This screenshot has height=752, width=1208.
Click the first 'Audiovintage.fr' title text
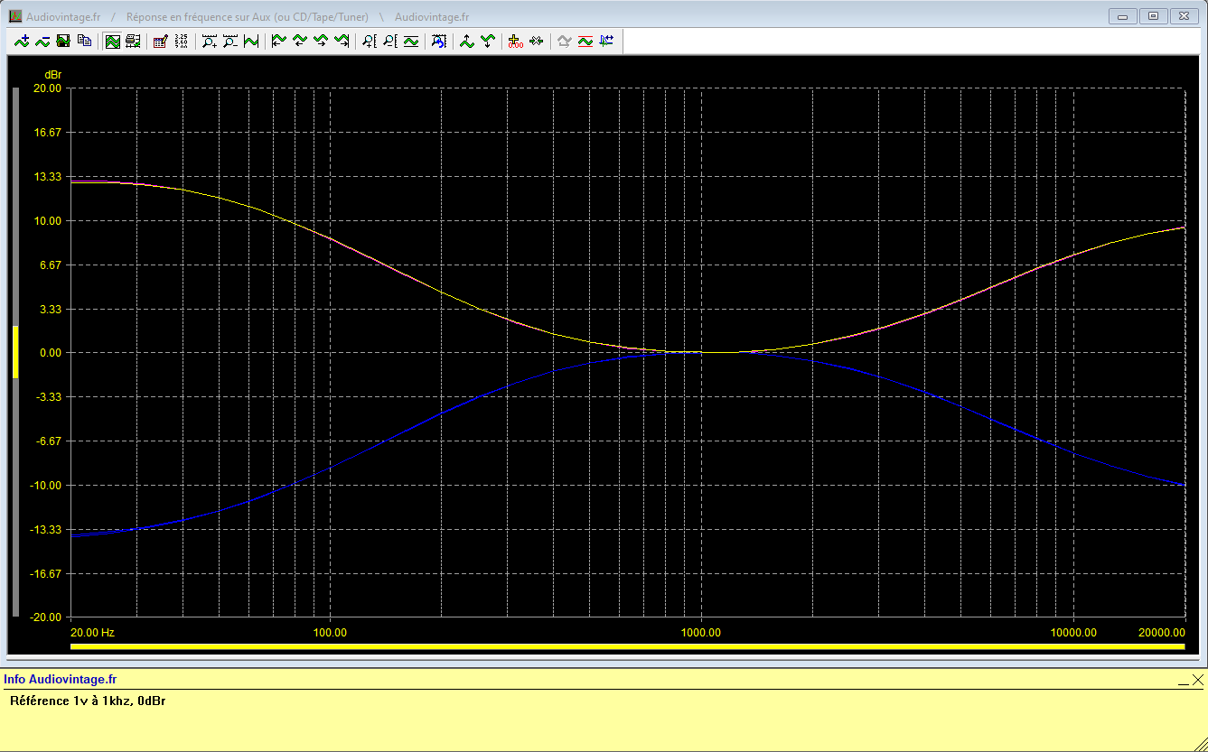click(63, 16)
